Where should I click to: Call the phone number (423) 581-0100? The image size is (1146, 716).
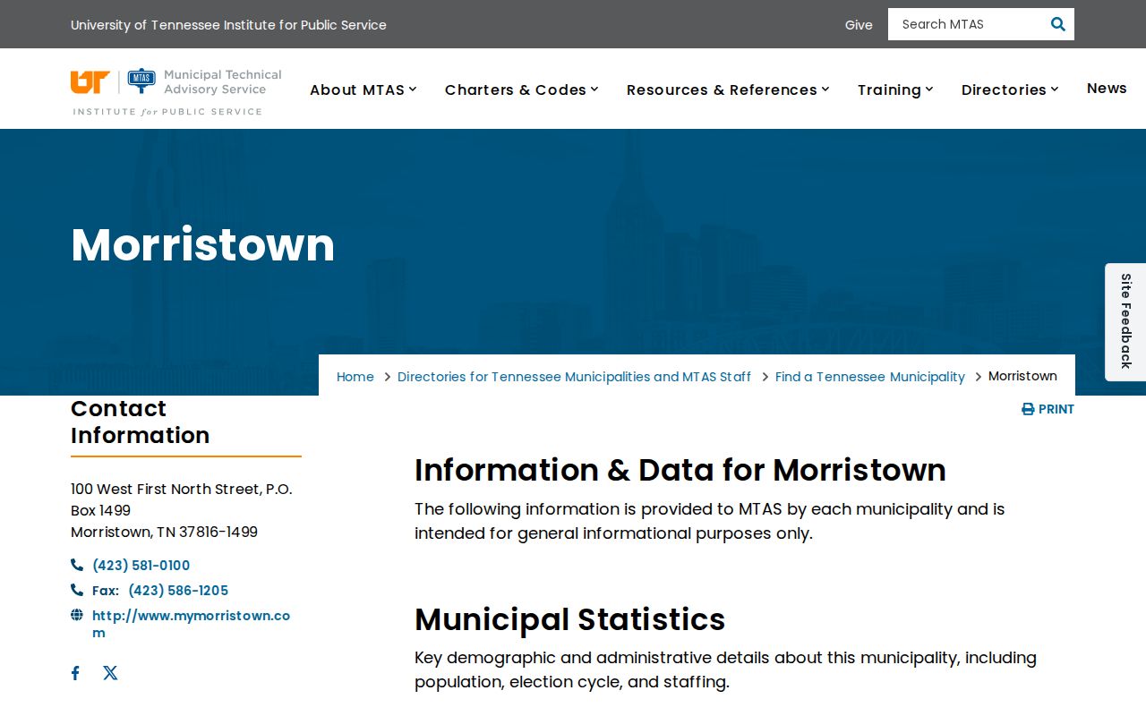pos(141,566)
